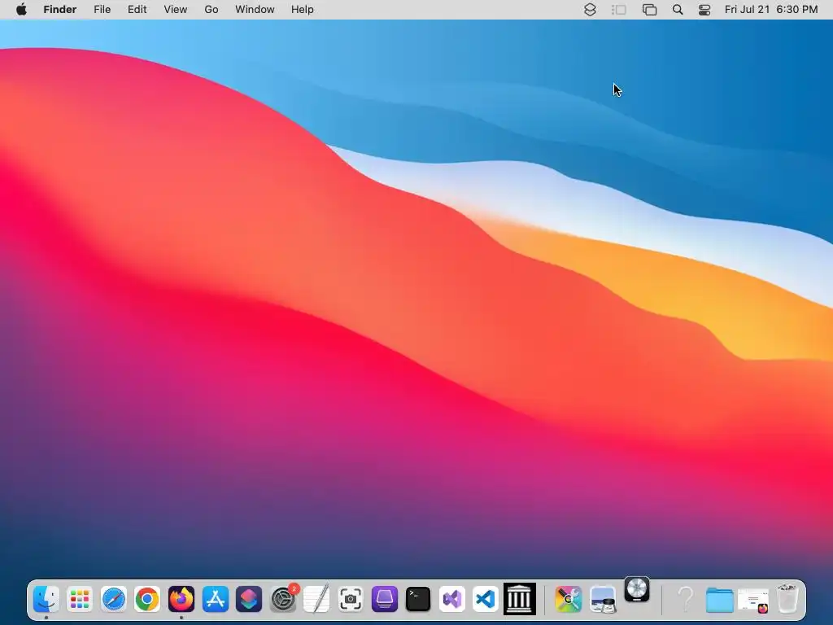Click the Shortcuts layers menu bar icon
The height and width of the screenshot is (625, 833).
click(x=591, y=10)
